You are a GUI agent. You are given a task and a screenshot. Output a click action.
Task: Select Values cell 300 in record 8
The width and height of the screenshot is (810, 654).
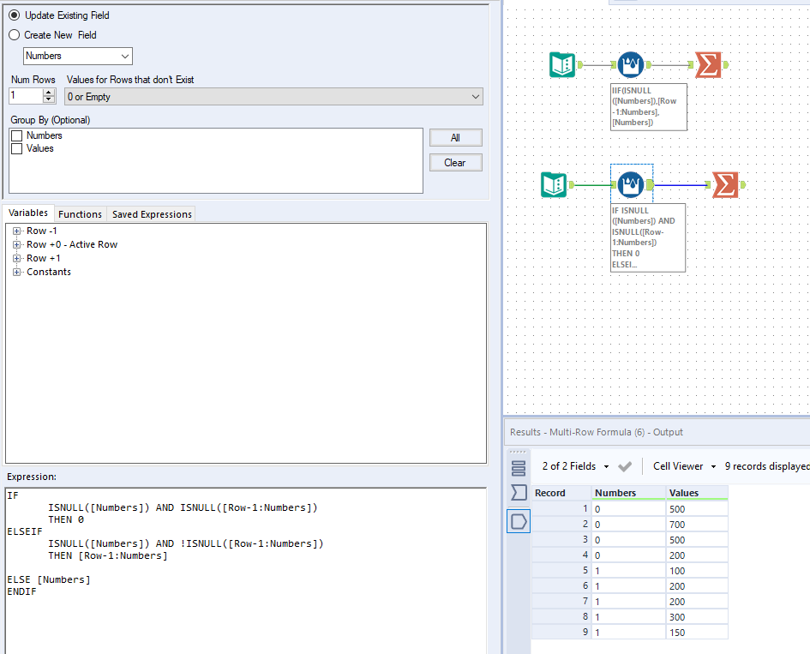698,617
